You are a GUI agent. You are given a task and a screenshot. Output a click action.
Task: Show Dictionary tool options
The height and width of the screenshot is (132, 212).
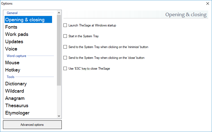[x=16, y=84]
